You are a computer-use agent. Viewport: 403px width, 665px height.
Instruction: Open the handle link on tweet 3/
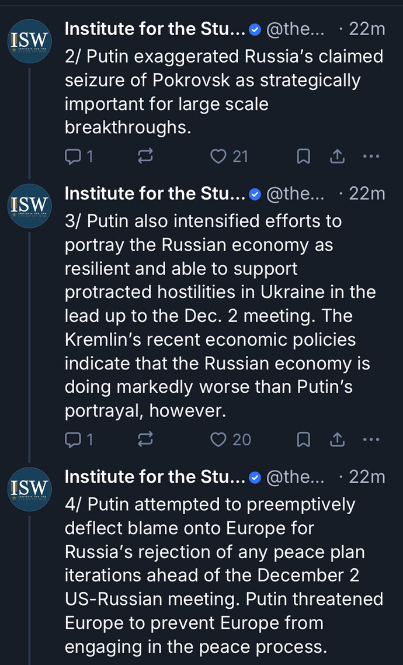point(295,193)
